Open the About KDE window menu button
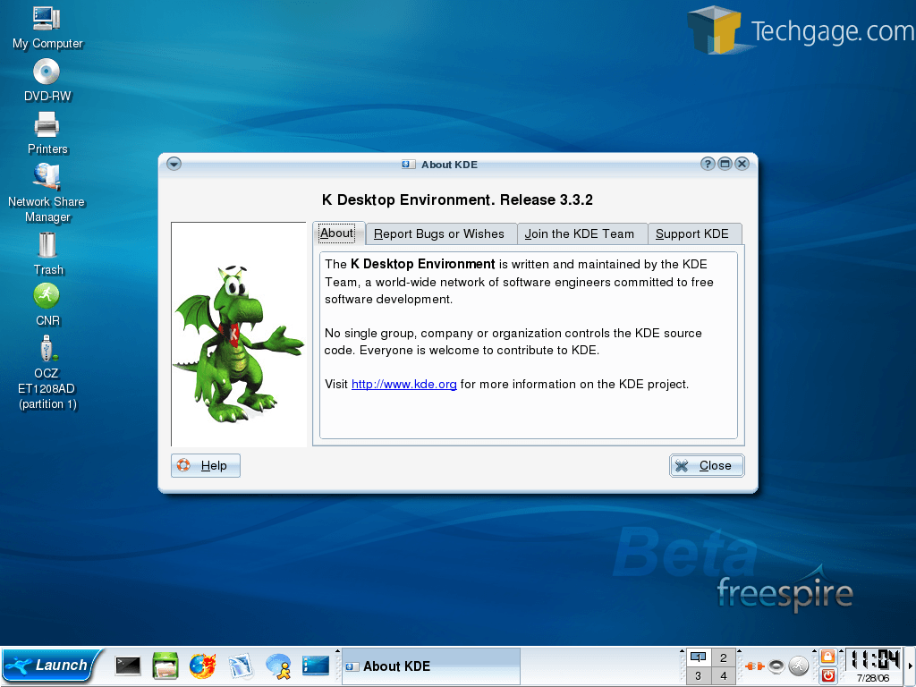Viewport: 916px width, 687px height. 174,165
